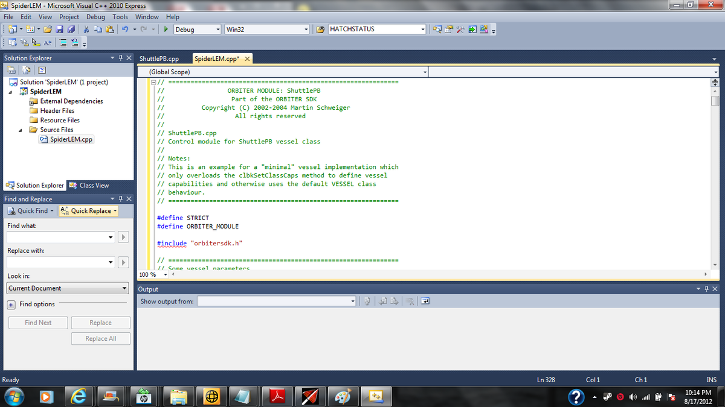Comment out the selected lines icon
This screenshot has height=407, width=725.
pyautogui.click(x=63, y=43)
